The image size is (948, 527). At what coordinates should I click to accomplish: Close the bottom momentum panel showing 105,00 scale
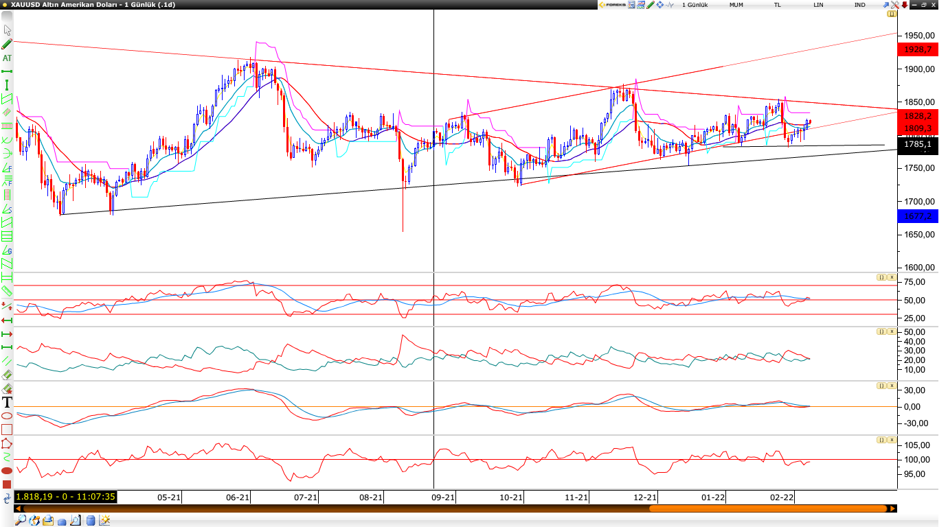[892, 440]
